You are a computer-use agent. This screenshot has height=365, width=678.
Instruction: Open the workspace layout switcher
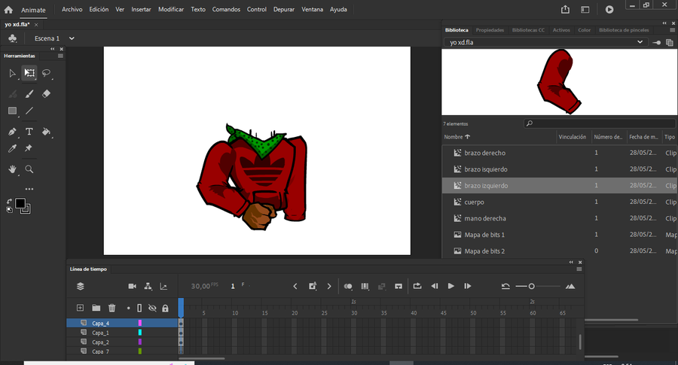587,10
